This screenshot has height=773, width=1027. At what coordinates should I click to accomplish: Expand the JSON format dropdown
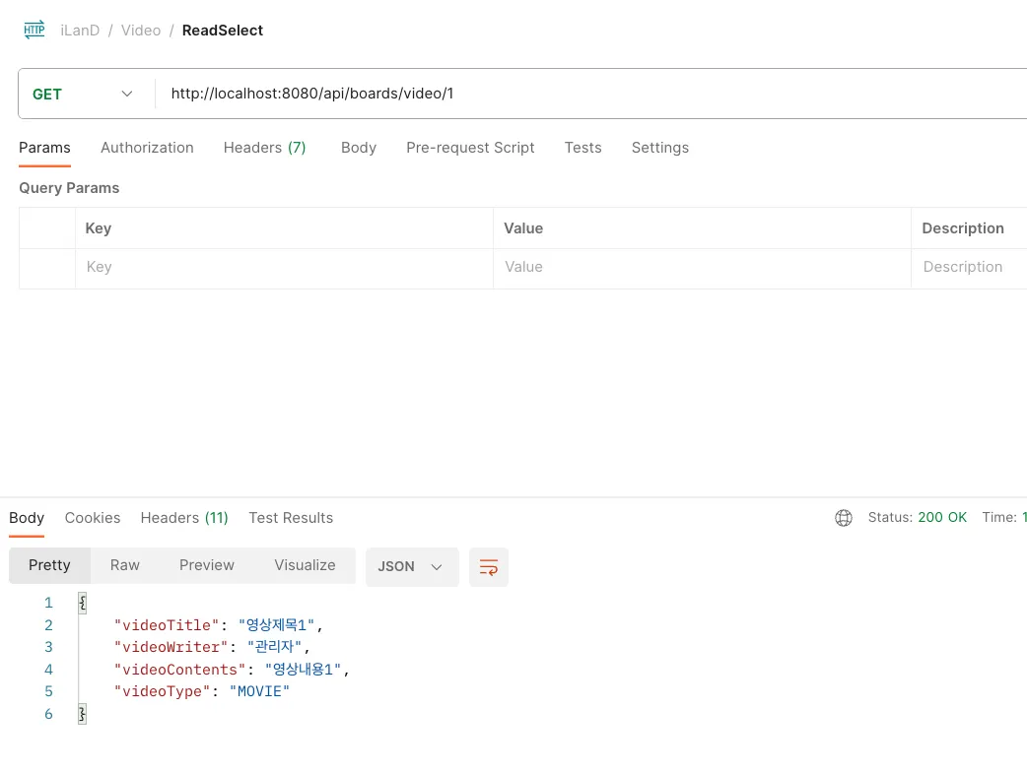(x=411, y=567)
